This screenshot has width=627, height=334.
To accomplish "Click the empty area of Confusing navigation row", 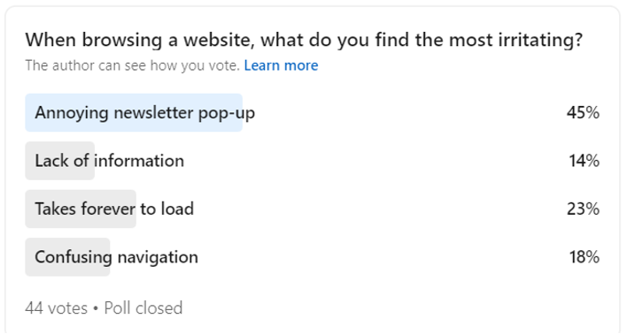I will (383, 257).
